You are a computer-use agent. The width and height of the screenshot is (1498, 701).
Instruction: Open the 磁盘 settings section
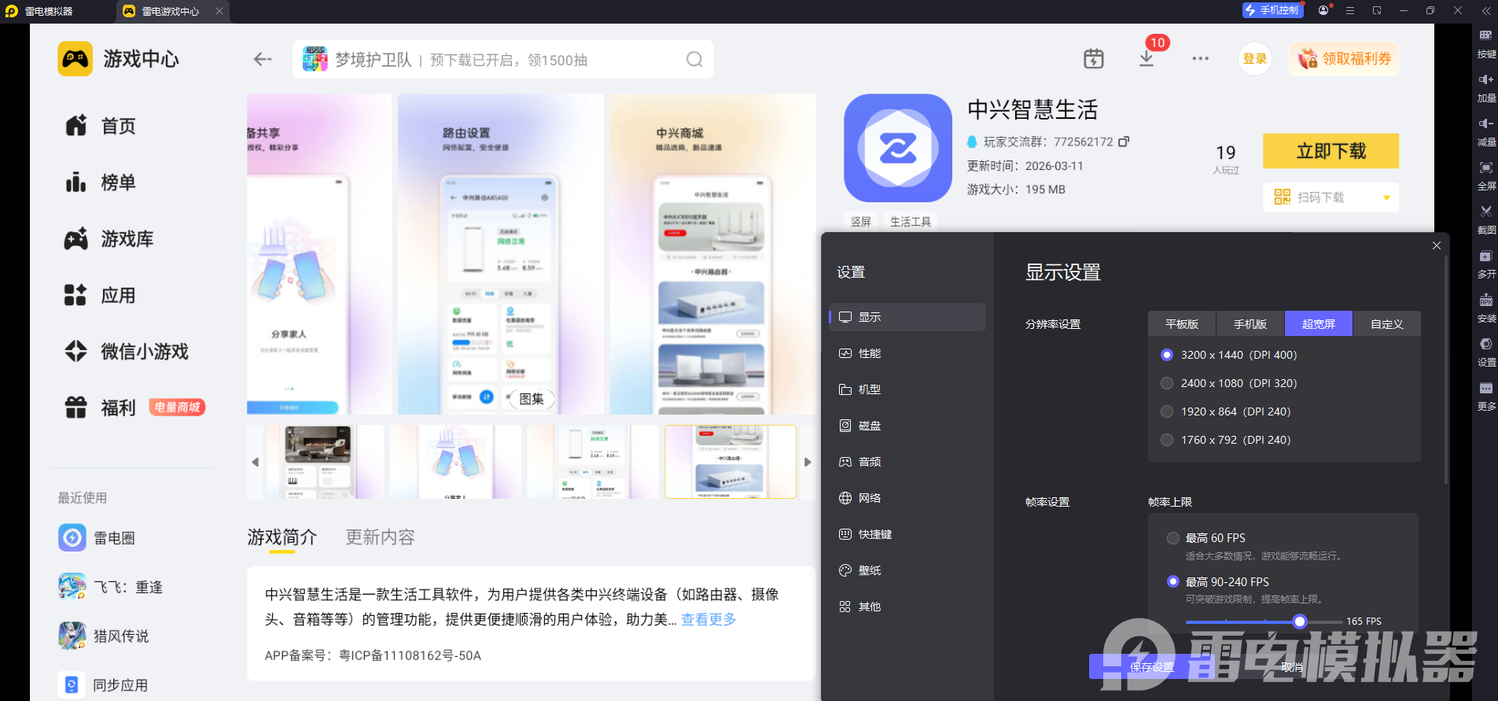click(x=907, y=426)
